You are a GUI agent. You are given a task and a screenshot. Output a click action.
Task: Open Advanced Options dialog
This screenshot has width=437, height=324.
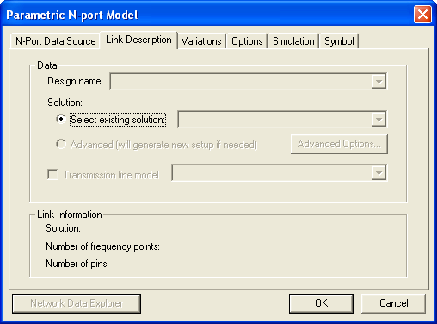tap(339, 144)
